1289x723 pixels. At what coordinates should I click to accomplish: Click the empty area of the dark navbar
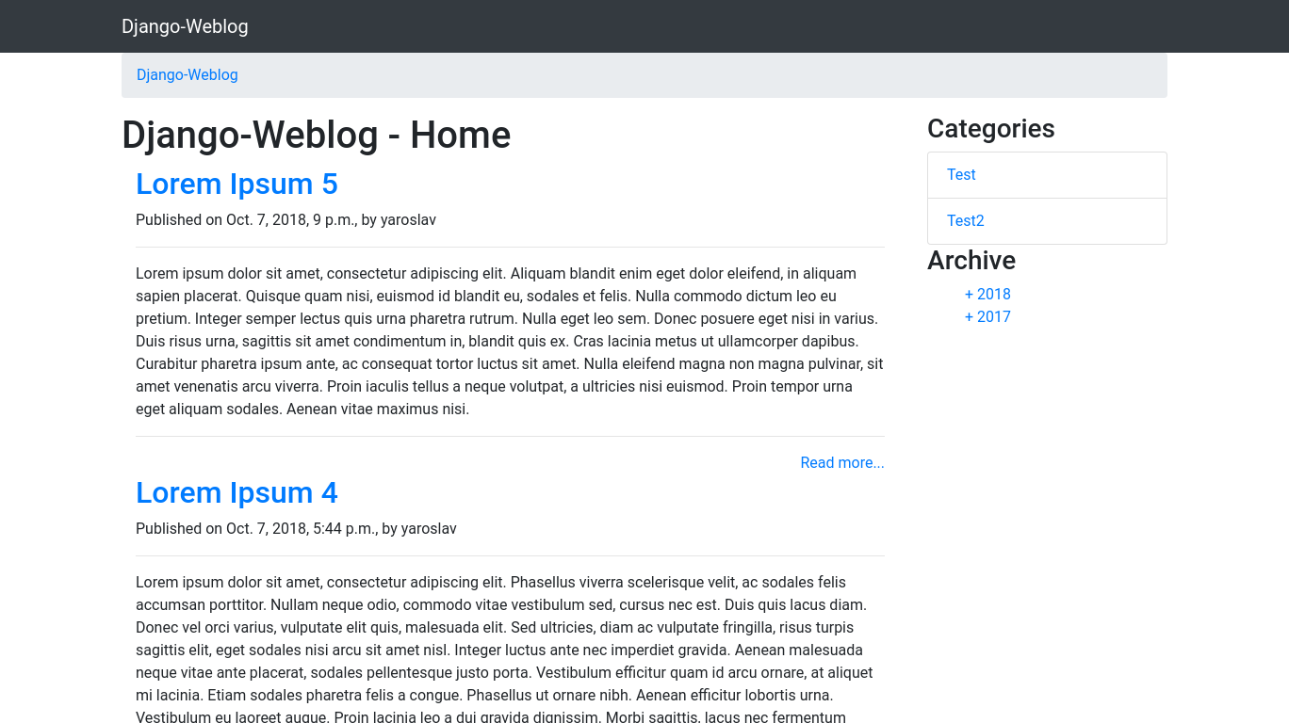(754, 26)
